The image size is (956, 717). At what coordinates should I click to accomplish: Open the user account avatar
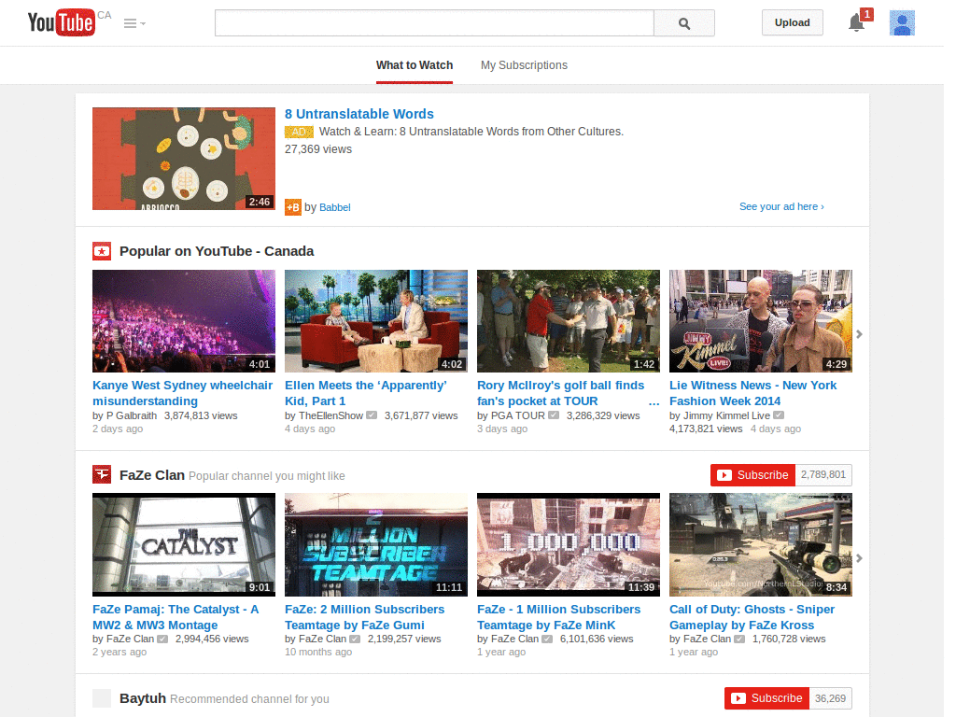point(902,23)
